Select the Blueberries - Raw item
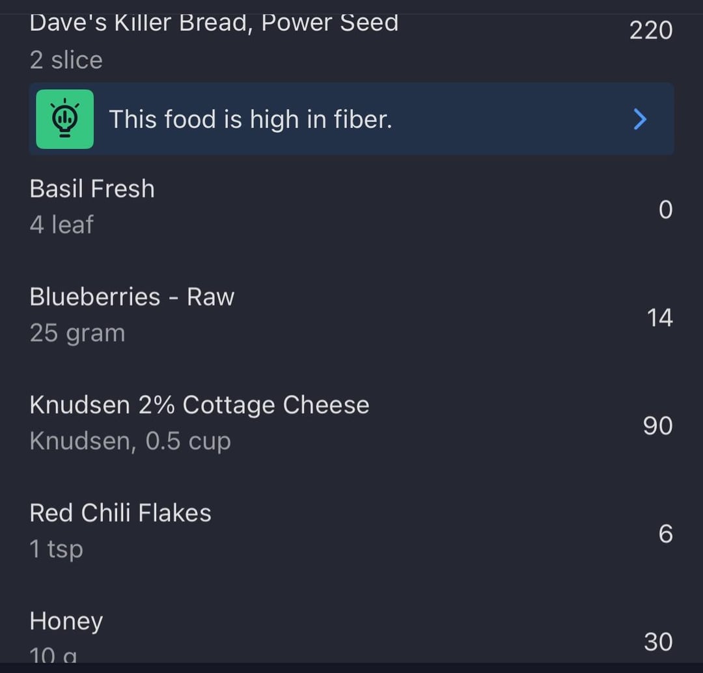The height and width of the screenshot is (673, 703). [x=351, y=315]
